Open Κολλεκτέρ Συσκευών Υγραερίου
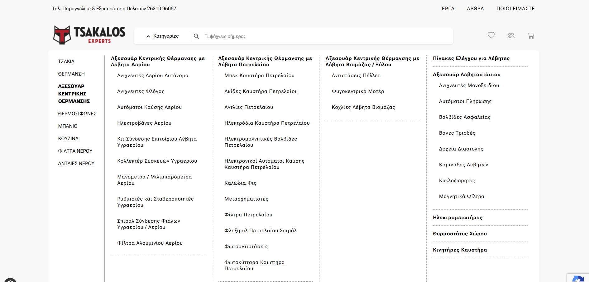This screenshot has height=282, width=589. click(x=157, y=161)
